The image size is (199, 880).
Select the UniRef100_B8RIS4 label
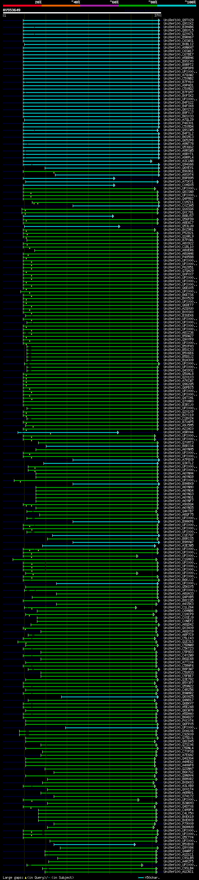[178, 446]
